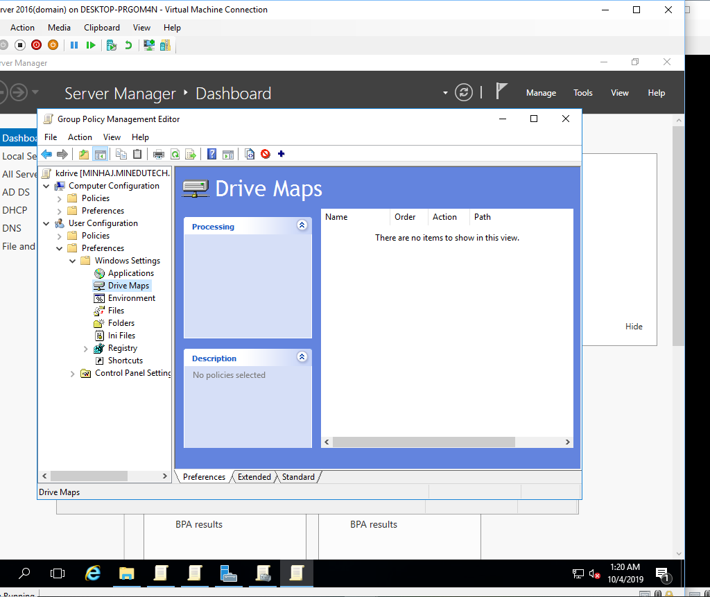Click the Paste clipboard icon in editor toolbar
This screenshot has height=597, width=710.
pyautogui.click(x=137, y=154)
